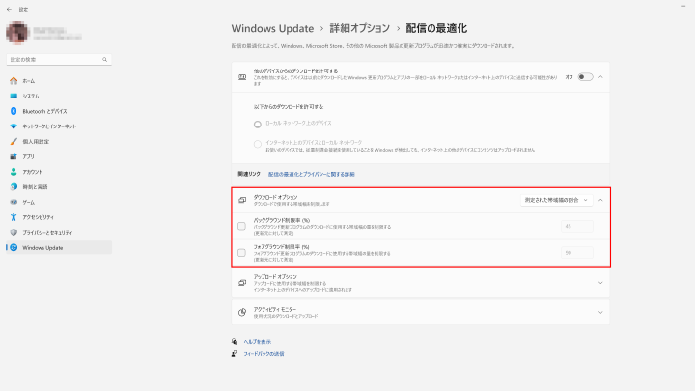The image size is (695, 391).
Task: Collapse the ダウンロード オプション section
Action: coord(600,200)
